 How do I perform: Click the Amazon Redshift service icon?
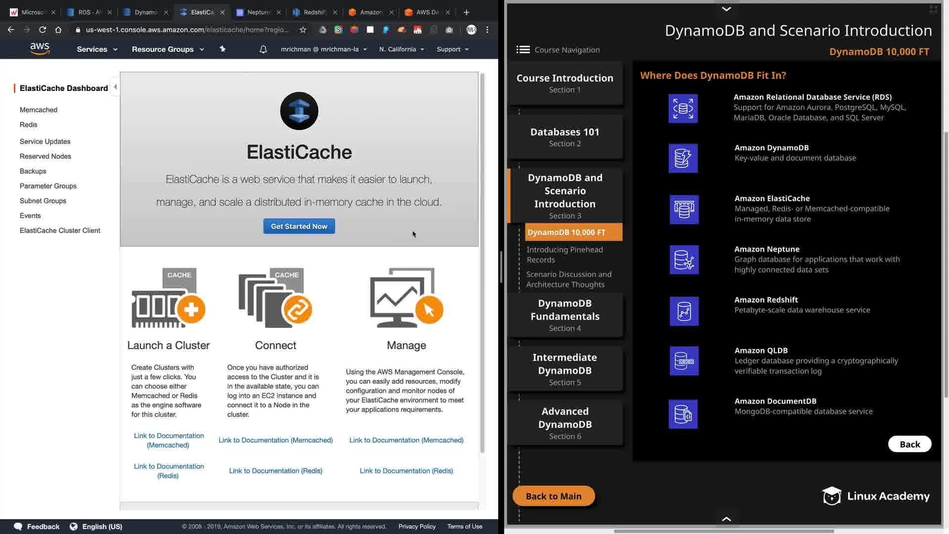pos(684,311)
